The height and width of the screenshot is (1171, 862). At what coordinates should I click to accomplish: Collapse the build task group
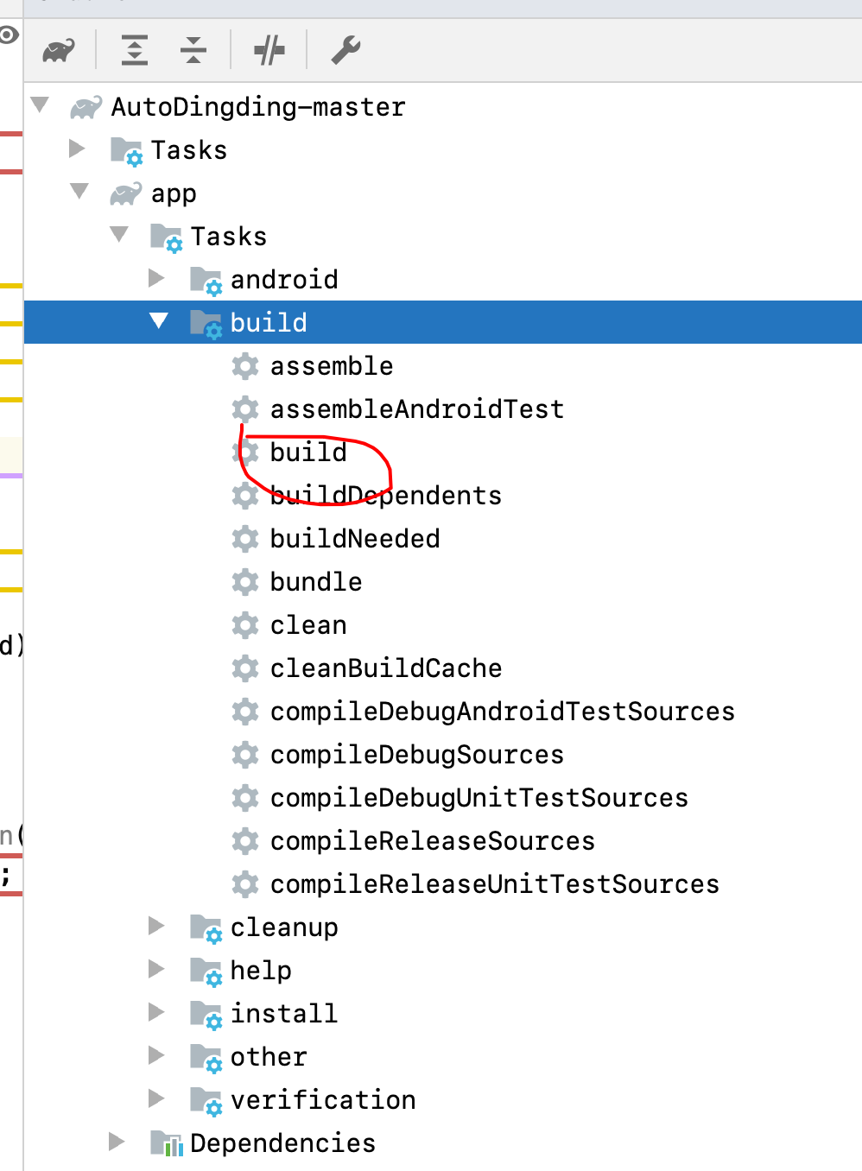pos(159,321)
